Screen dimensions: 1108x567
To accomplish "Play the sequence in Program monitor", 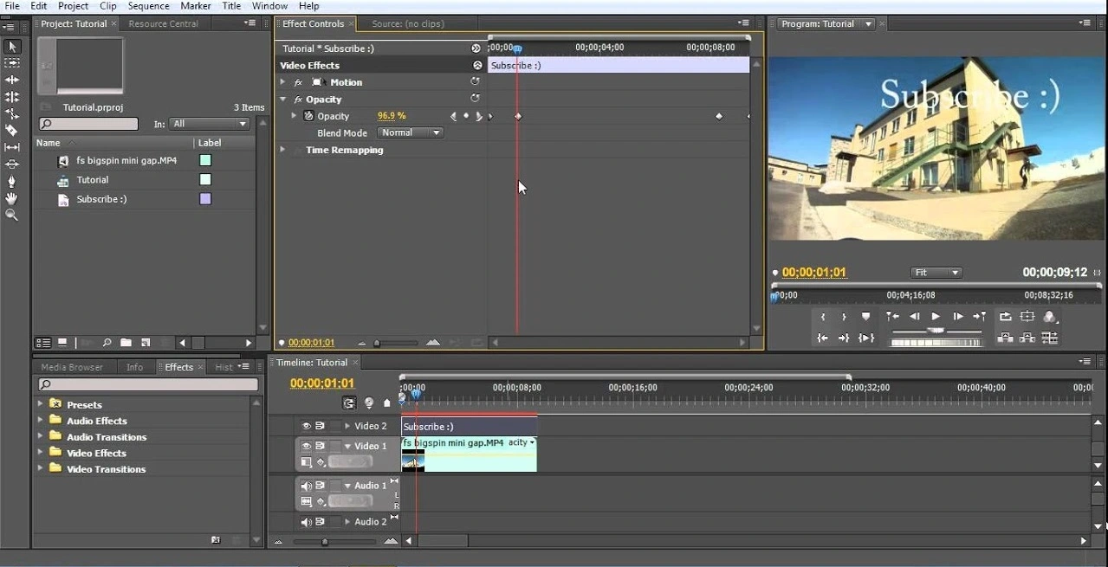I will [936, 317].
